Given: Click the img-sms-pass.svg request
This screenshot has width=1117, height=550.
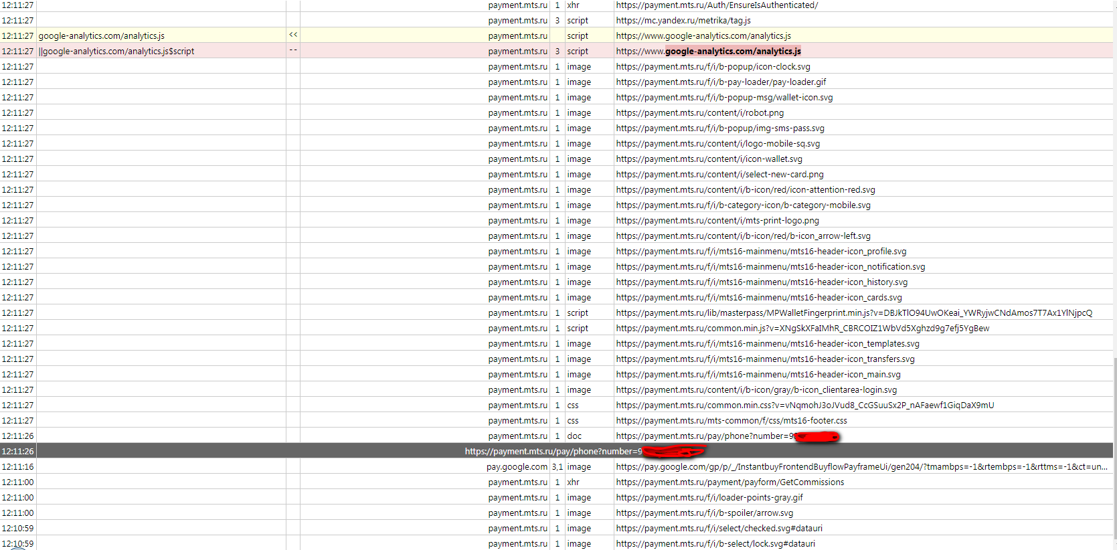Looking at the screenshot, I should 720,128.
